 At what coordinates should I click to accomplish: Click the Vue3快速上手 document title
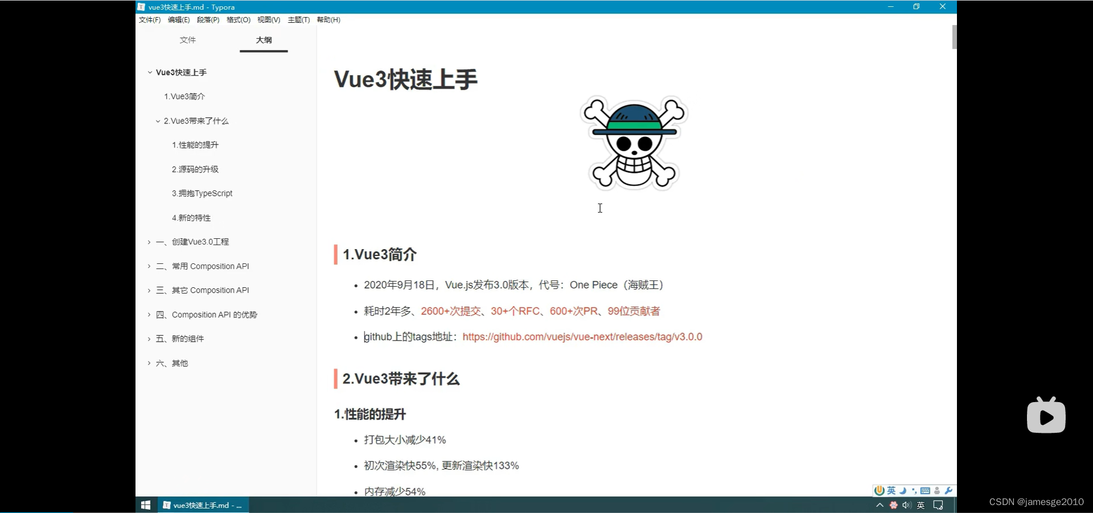405,79
